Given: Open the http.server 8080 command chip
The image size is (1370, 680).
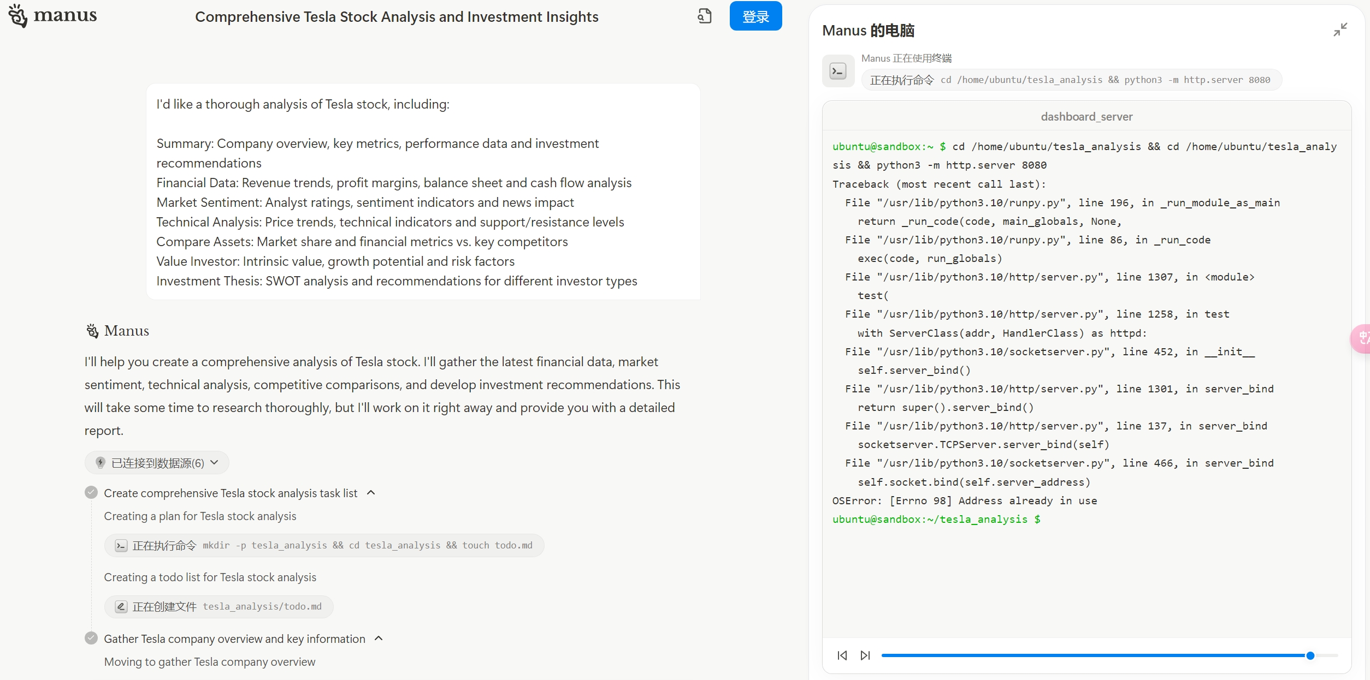Looking at the screenshot, I should coord(1071,80).
